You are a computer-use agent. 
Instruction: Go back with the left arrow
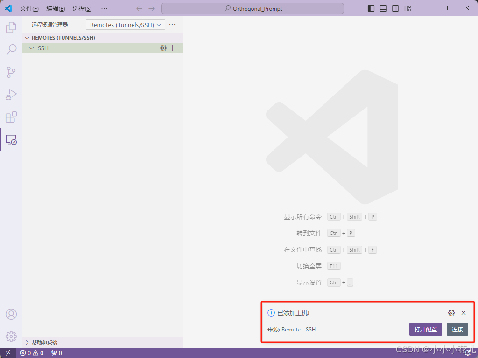pos(139,8)
